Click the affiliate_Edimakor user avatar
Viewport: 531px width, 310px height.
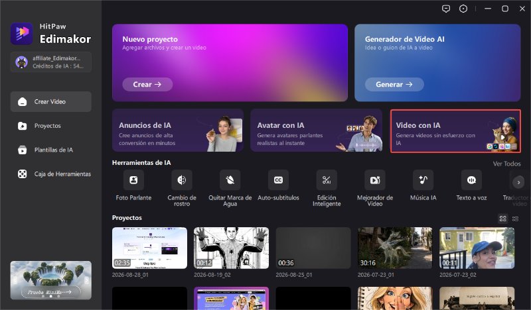[x=21, y=62]
